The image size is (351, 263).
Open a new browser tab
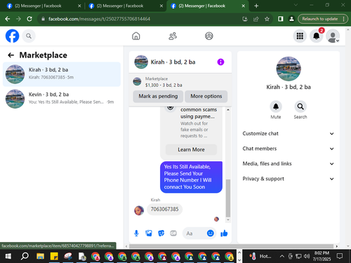coord(256,6)
